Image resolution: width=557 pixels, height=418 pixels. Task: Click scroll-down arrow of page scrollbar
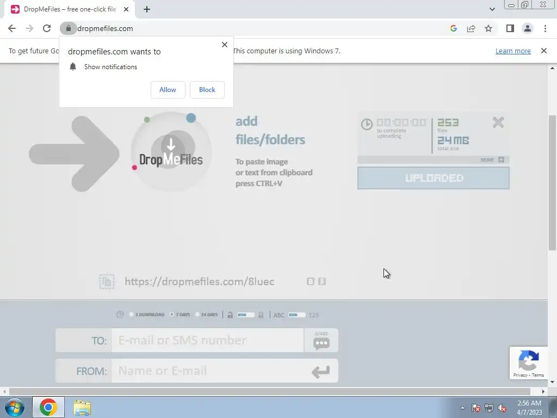pyautogui.click(x=553, y=382)
